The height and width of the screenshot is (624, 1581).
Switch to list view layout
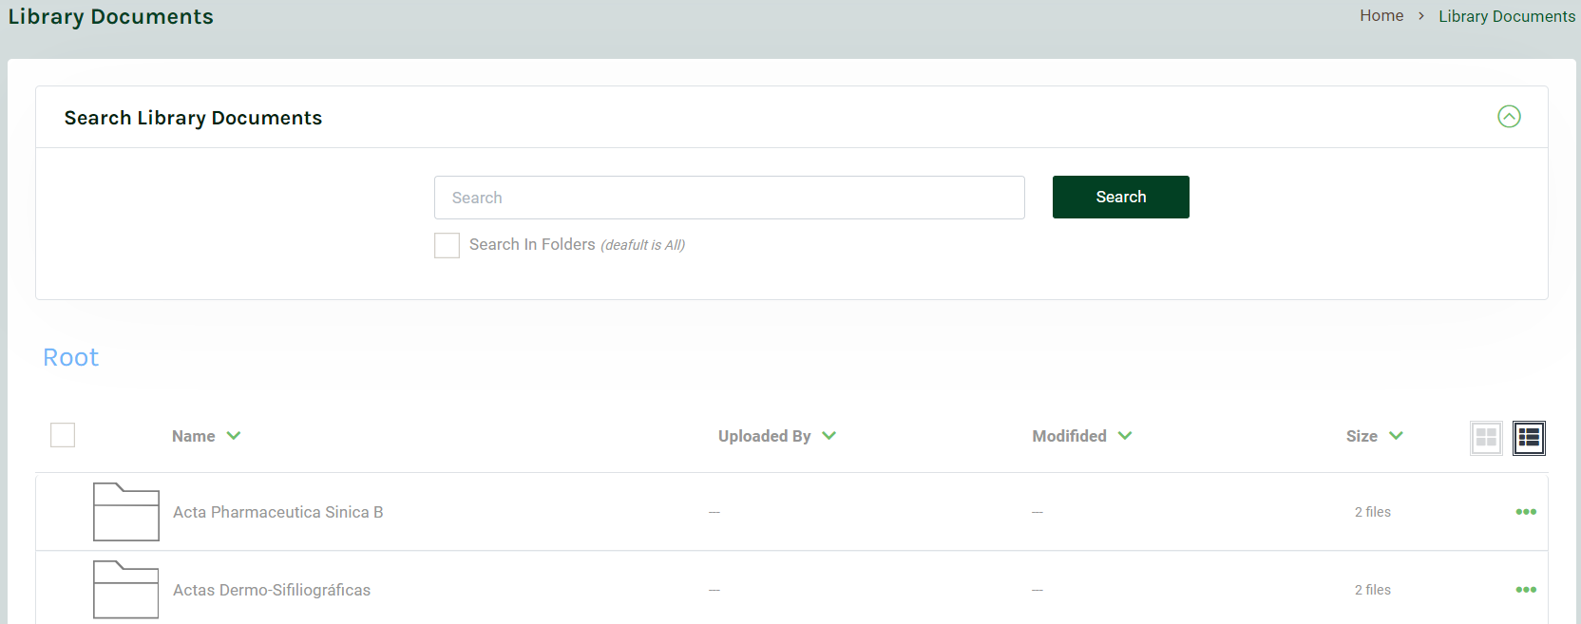[1529, 438]
